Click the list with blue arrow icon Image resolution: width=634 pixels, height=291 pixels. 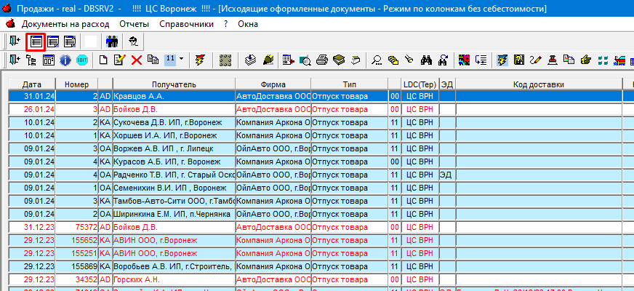(x=481, y=60)
